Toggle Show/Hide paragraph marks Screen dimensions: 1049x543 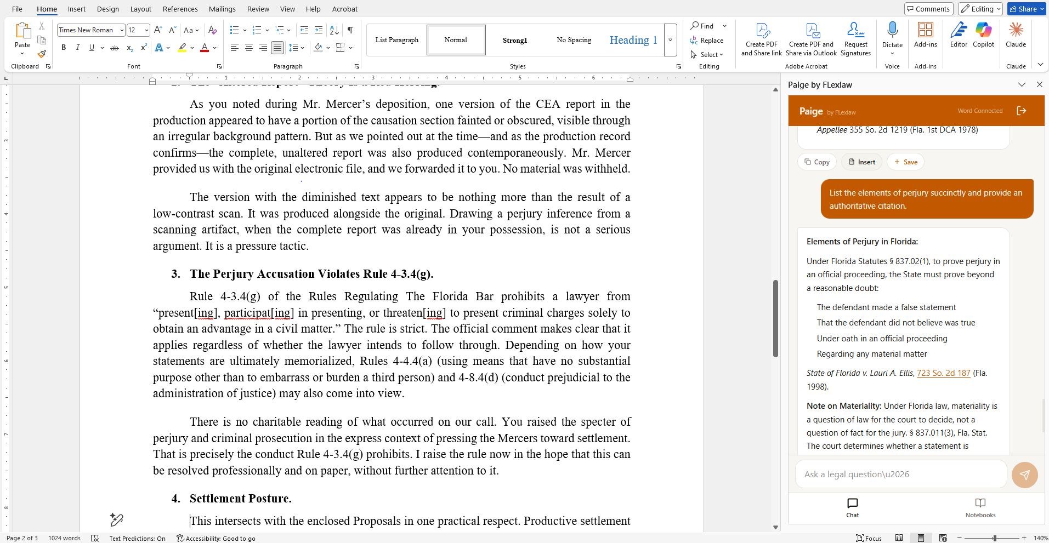350,30
